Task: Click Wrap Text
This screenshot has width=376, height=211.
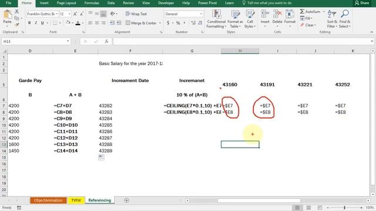Action: [x=136, y=14]
